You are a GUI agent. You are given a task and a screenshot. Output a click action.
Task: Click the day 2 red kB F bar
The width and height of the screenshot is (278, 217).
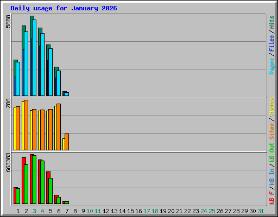pos(23,181)
